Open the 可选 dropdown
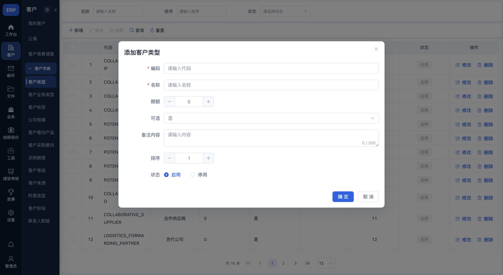503x275 pixels. click(271, 118)
